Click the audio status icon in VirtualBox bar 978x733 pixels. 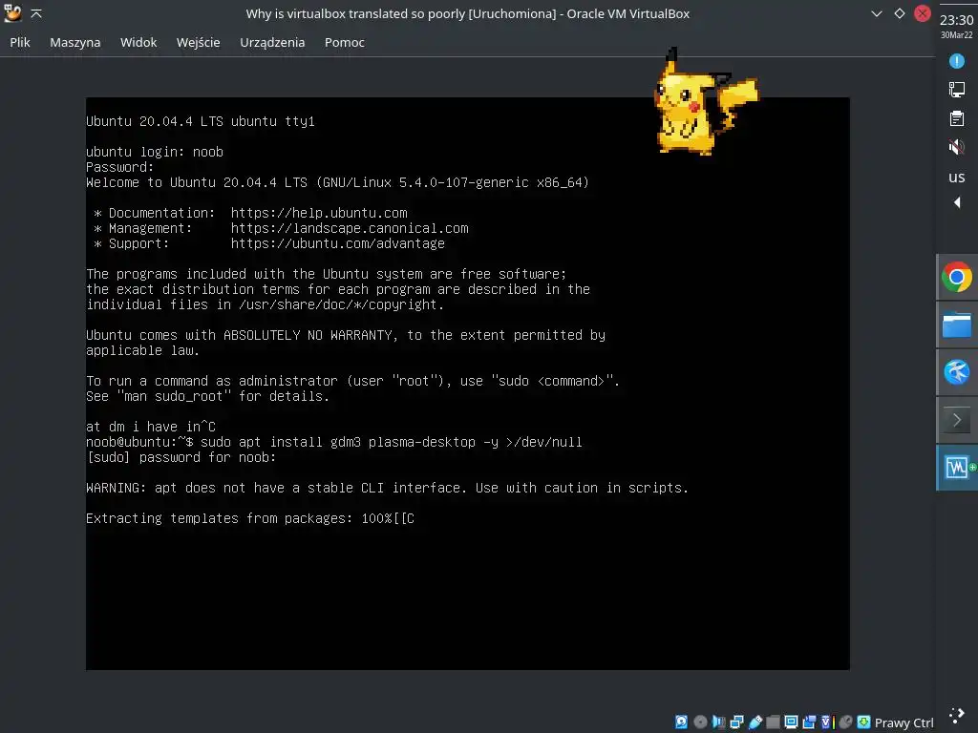pos(718,722)
